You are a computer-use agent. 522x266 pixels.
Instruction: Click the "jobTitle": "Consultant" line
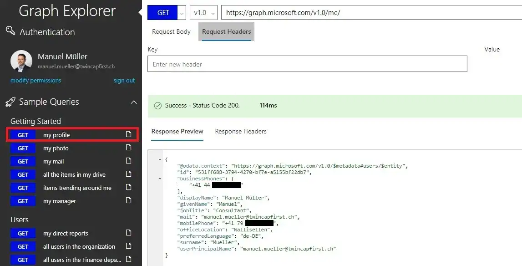coord(215,211)
